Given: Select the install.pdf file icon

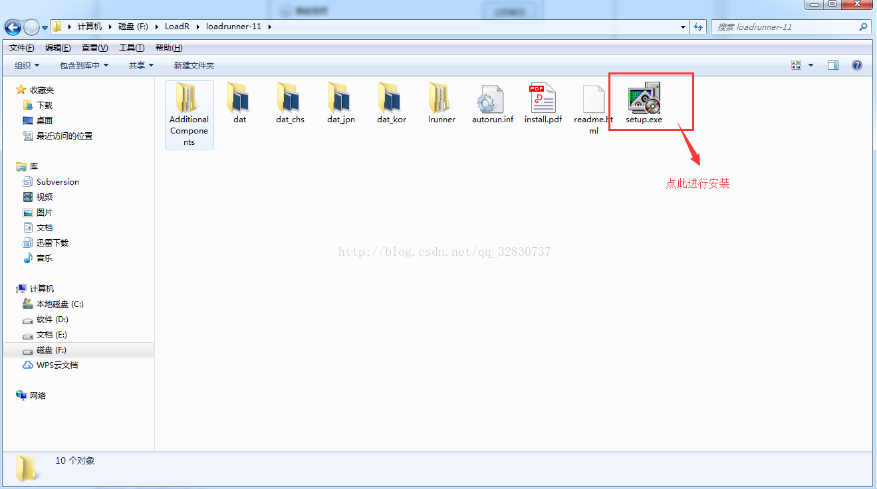Looking at the screenshot, I should 543,98.
